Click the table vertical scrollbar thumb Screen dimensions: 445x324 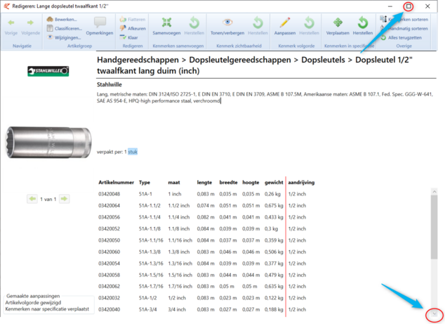434,227
